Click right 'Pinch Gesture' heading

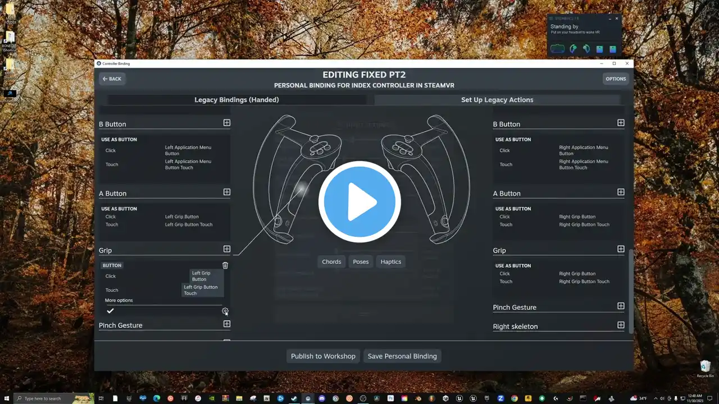click(x=515, y=307)
